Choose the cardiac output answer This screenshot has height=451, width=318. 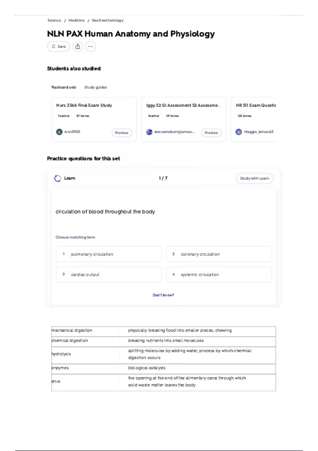click(x=109, y=275)
